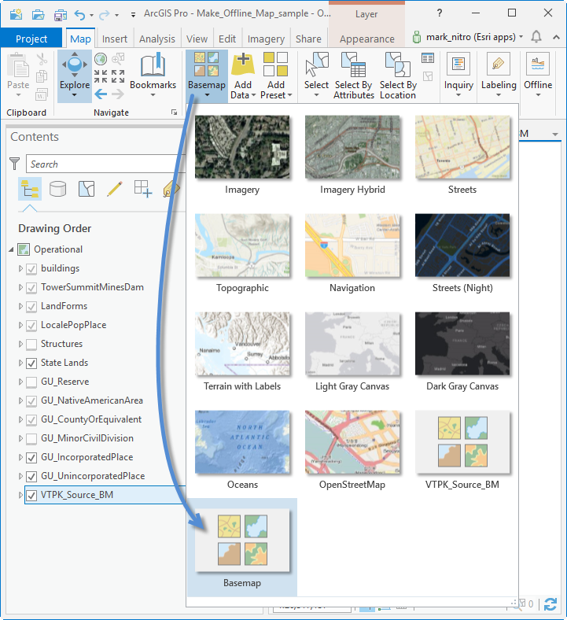567x620 pixels.
Task: Check the GU_MinorCivilDivision layer
Action: 31,439
